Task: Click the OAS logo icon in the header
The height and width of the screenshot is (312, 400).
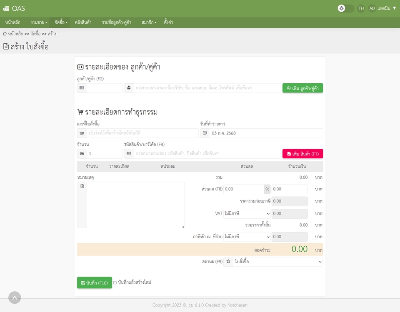Action: point(7,8)
